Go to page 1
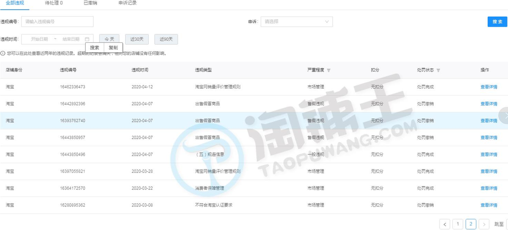The height and width of the screenshot is (230, 508). [x=458, y=224]
